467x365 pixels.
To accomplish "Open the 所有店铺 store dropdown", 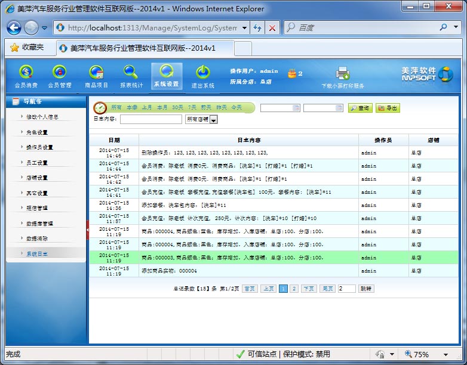I will pyautogui.click(x=213, y=120).
